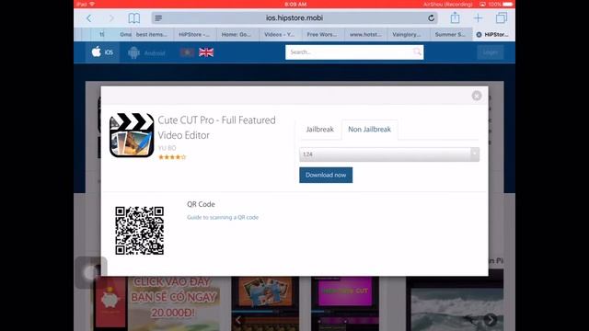Open the Safari bookmarks book icon
This screenshot has height=331, width=589.
coord(133,18)
